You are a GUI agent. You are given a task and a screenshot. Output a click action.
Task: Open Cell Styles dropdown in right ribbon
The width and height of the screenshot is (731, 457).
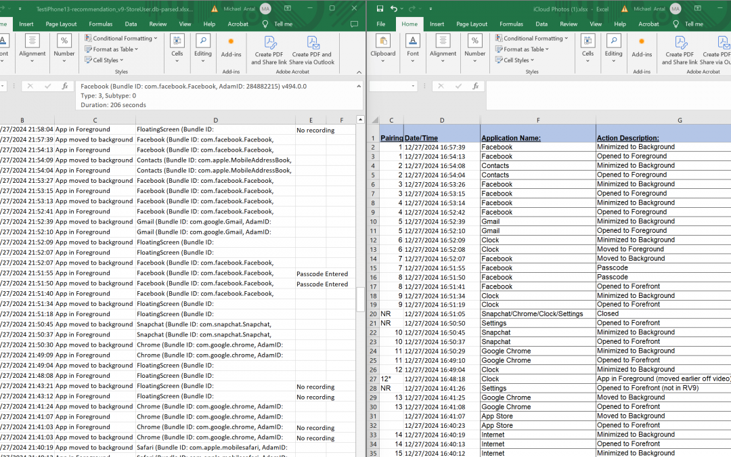click(x=514, y=60)
